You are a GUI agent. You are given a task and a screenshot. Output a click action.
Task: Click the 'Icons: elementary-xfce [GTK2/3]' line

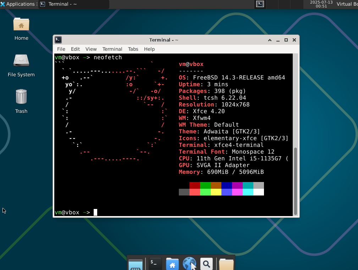tap(233, 138)
